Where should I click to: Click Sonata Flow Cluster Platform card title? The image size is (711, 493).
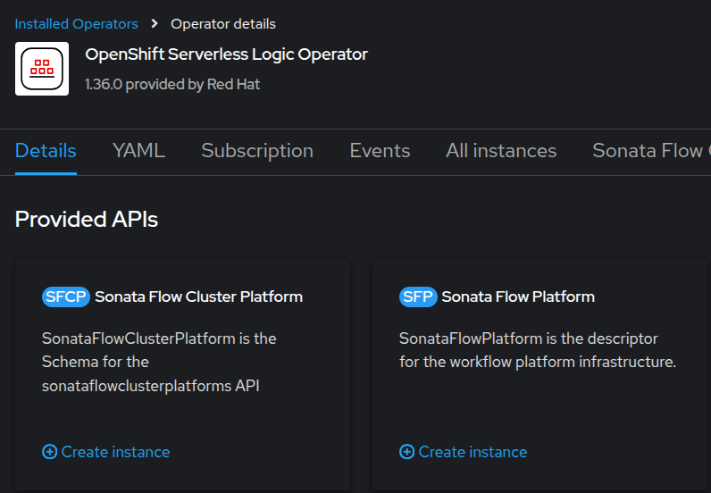click(x=198, y=297)
